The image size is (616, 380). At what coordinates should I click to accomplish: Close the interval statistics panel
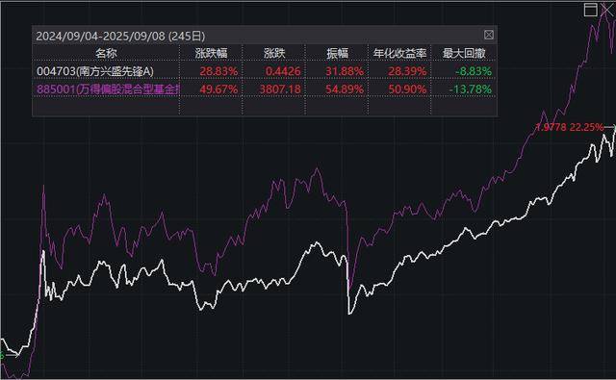pyautogui.click(x=488, y=35)
